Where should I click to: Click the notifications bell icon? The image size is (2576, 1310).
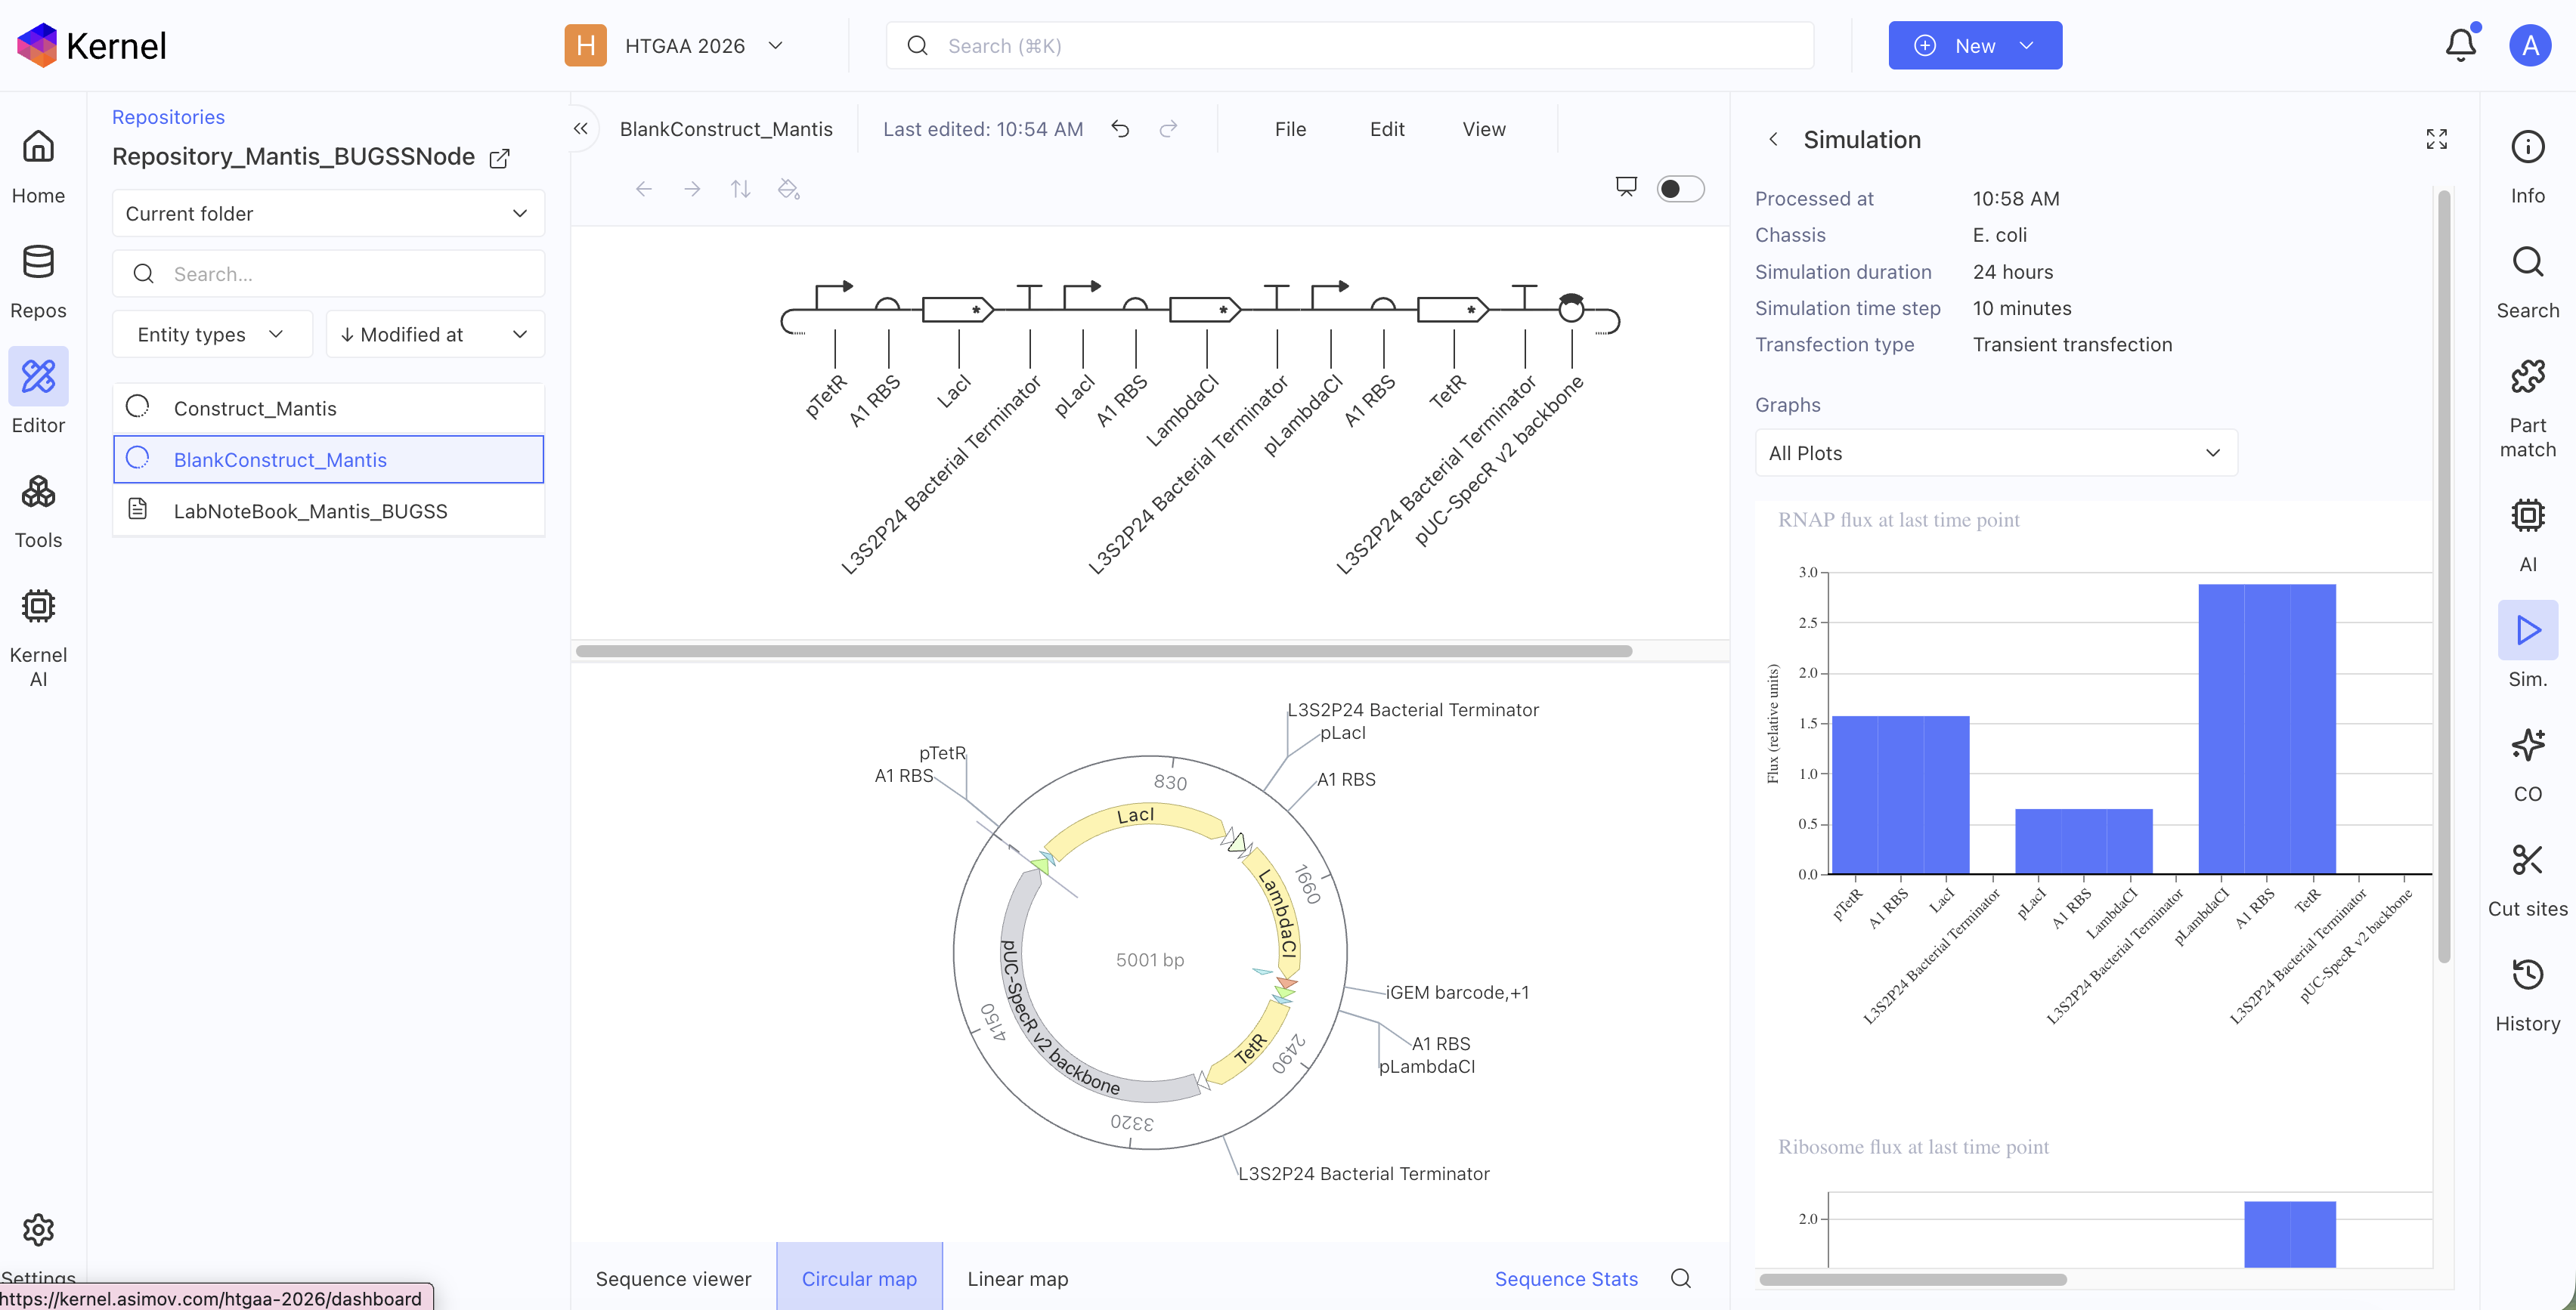point(2461,45)
